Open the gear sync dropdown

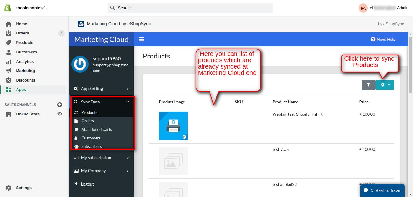(x=384, y=85)
